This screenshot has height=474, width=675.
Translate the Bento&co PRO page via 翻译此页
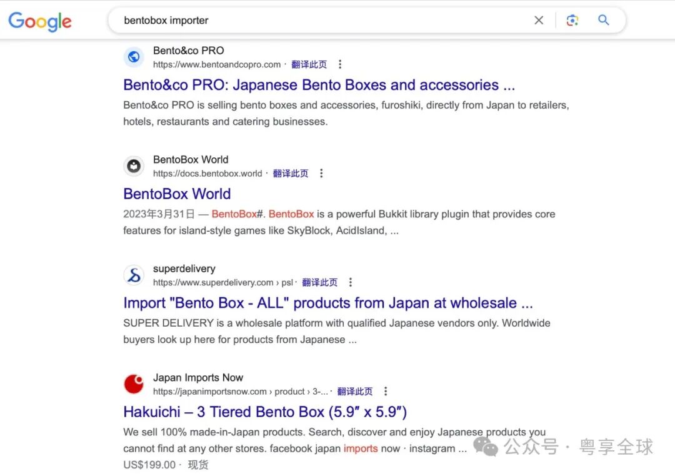[309, 64]
